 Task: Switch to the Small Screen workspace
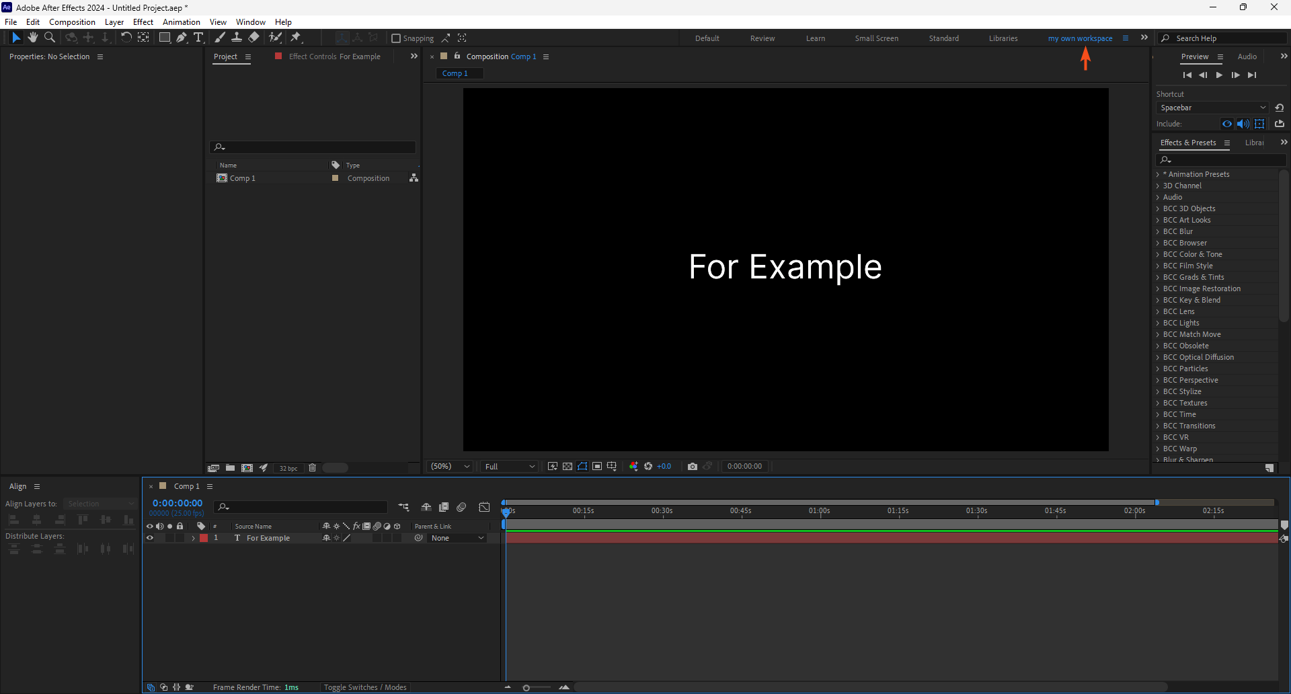(x=877, y=38)
